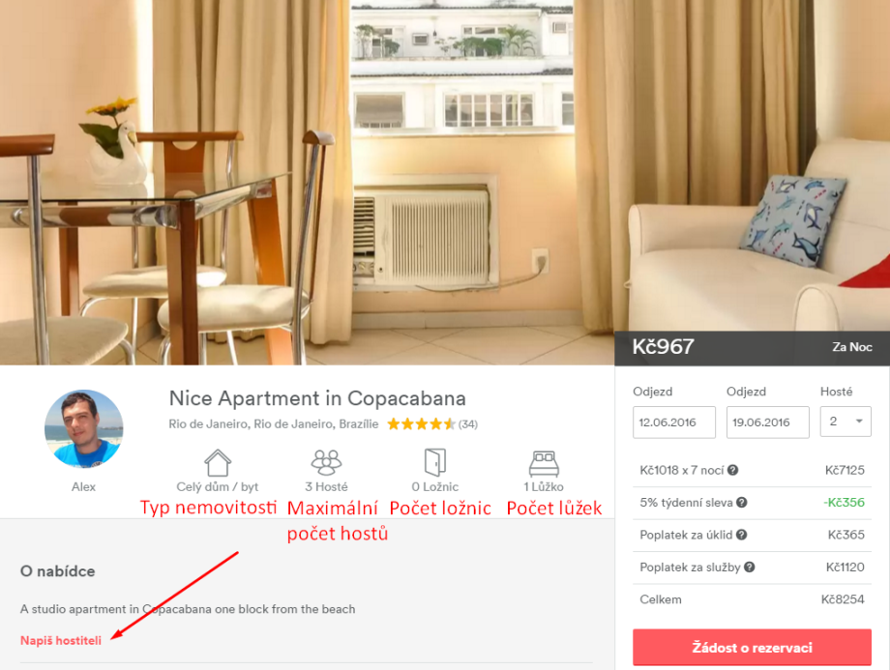
Task: Click the bed icon above 1 Lůžko
Action: tap(544, 463)
